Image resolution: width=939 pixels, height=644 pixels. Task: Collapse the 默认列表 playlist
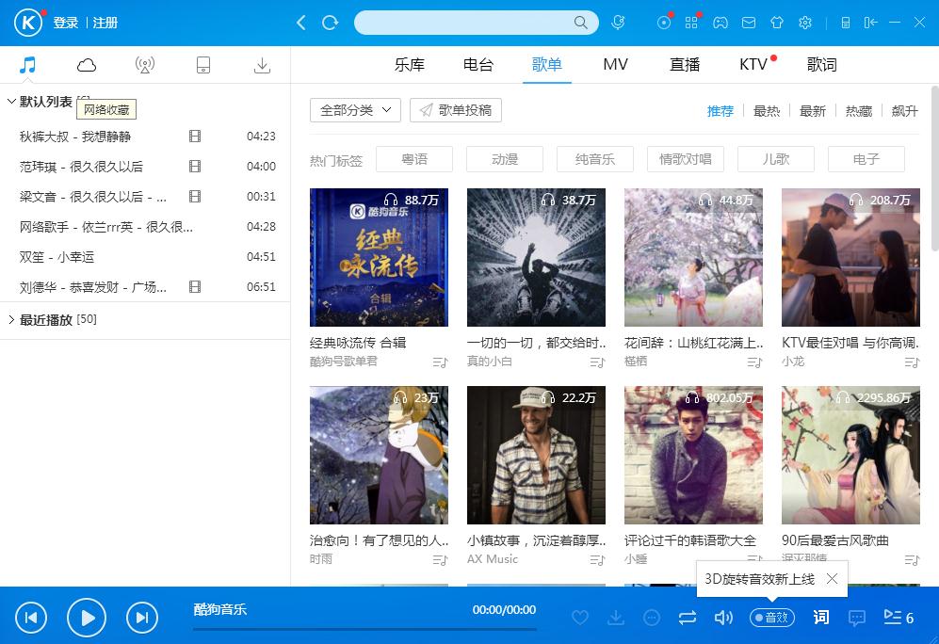tap(11, 102)
